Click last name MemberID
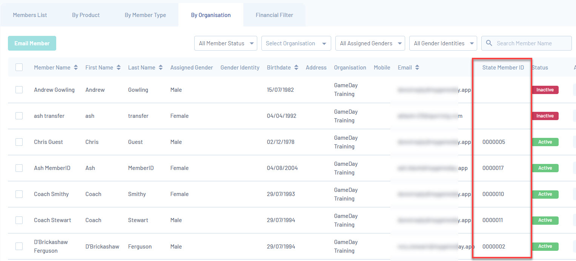The image size is (576, 261). pos(141,168)
